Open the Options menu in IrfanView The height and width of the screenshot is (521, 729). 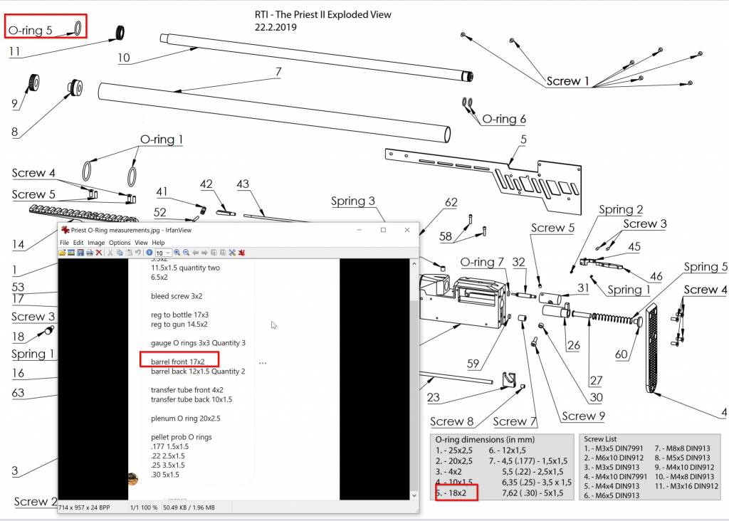click(x=120, y=242)
